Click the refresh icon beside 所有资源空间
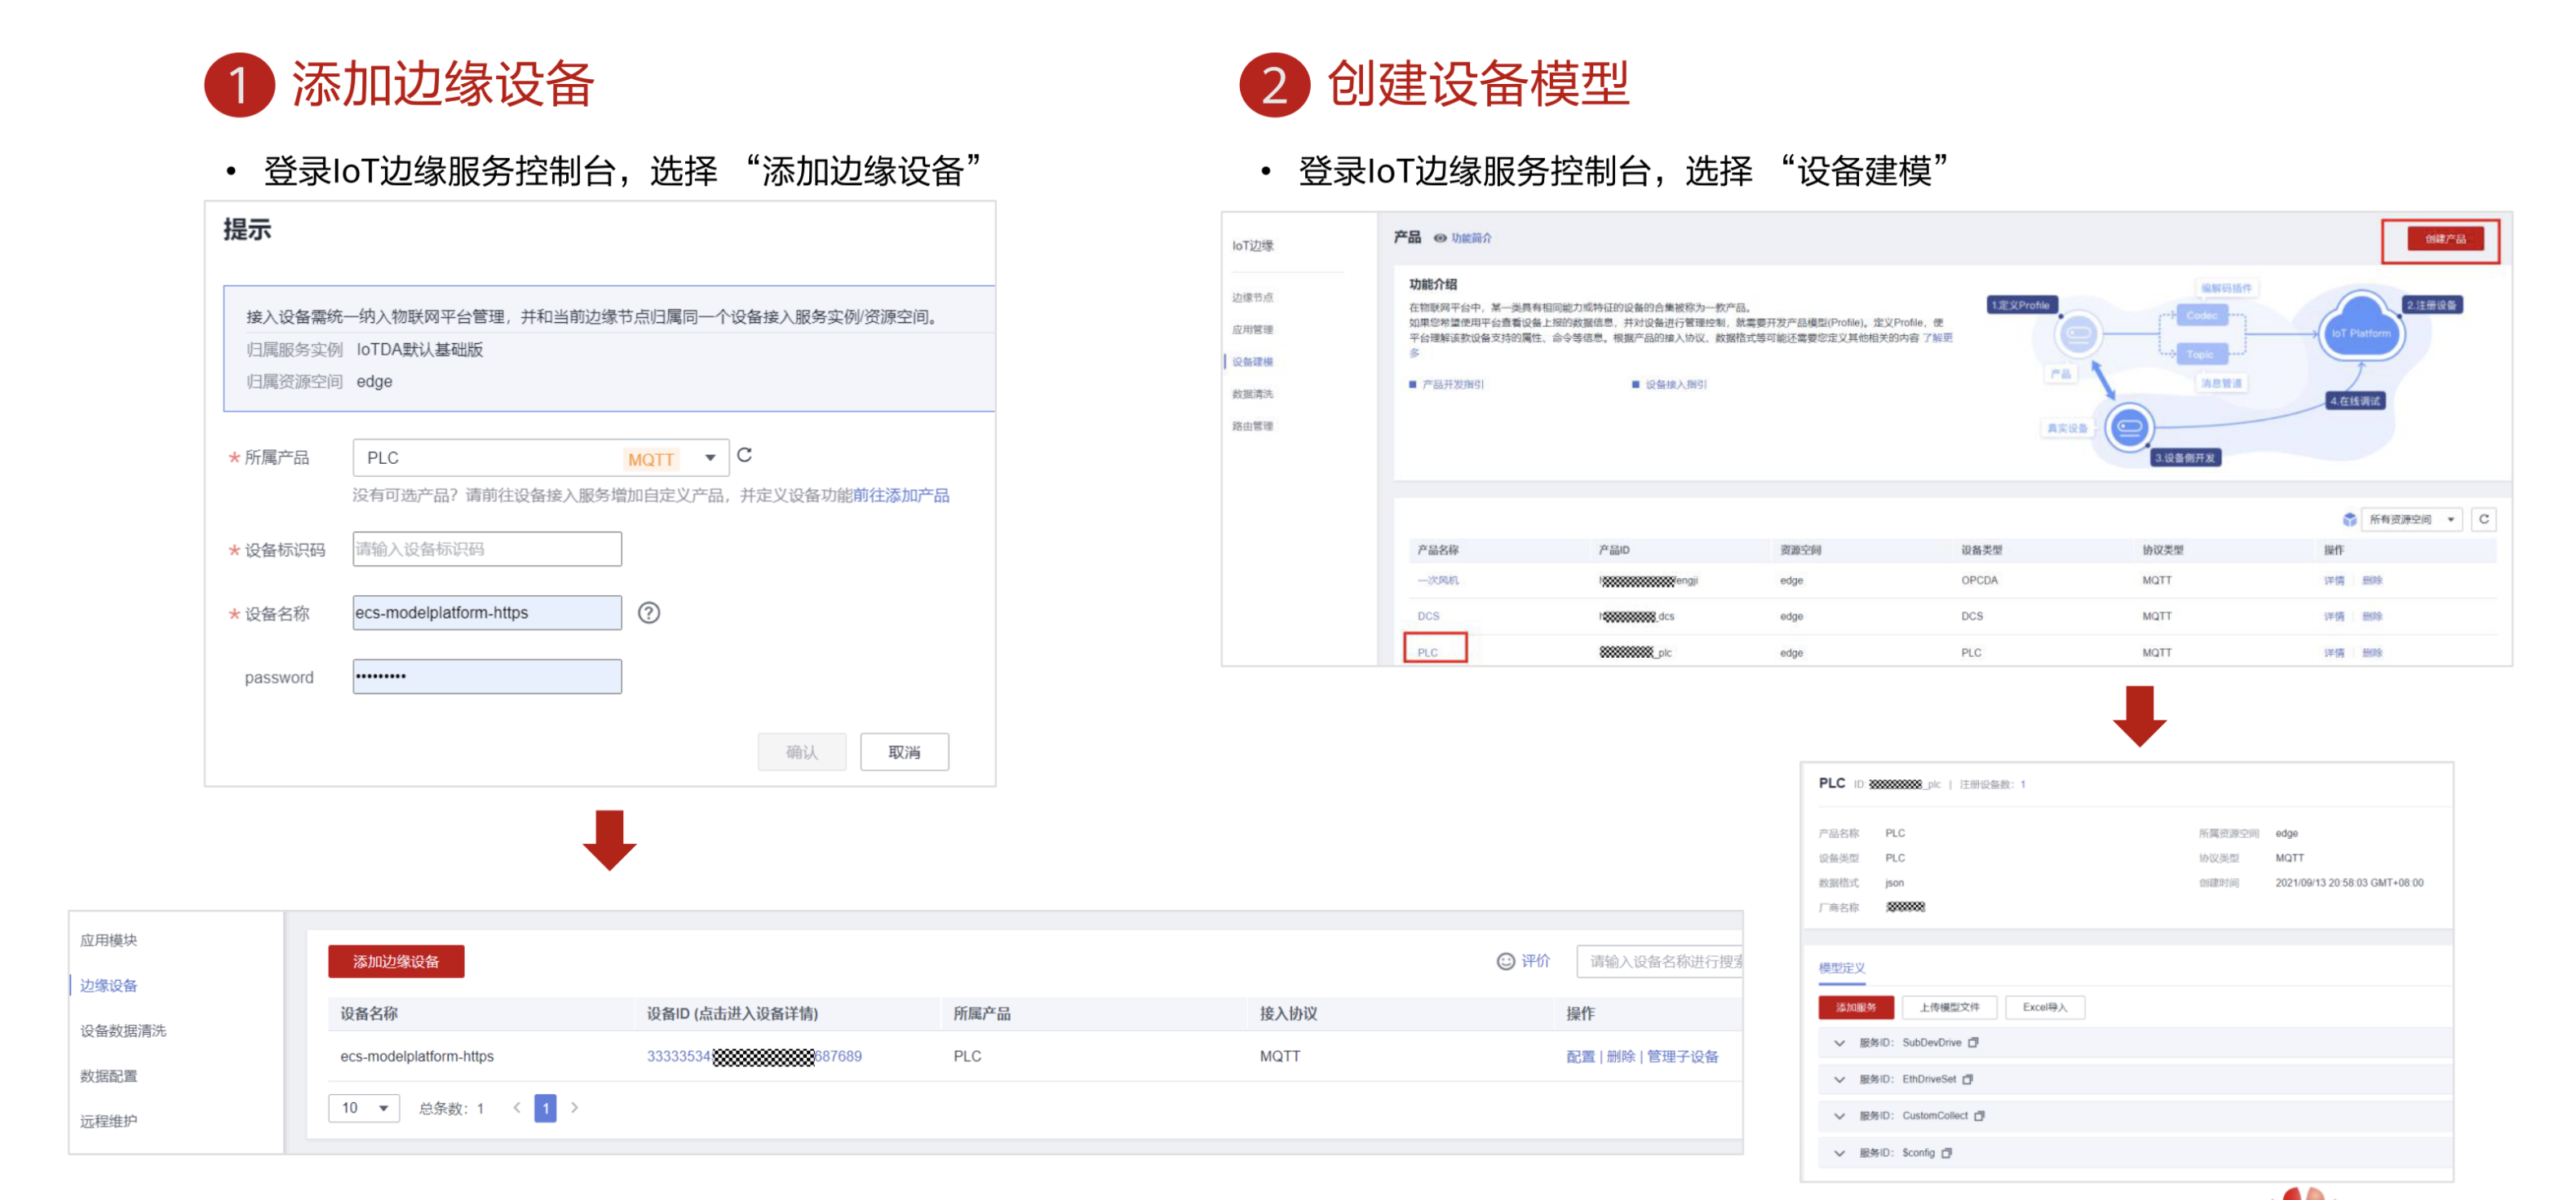Viewport: 2576px width, 1200px height. (x=2483, y=518)
